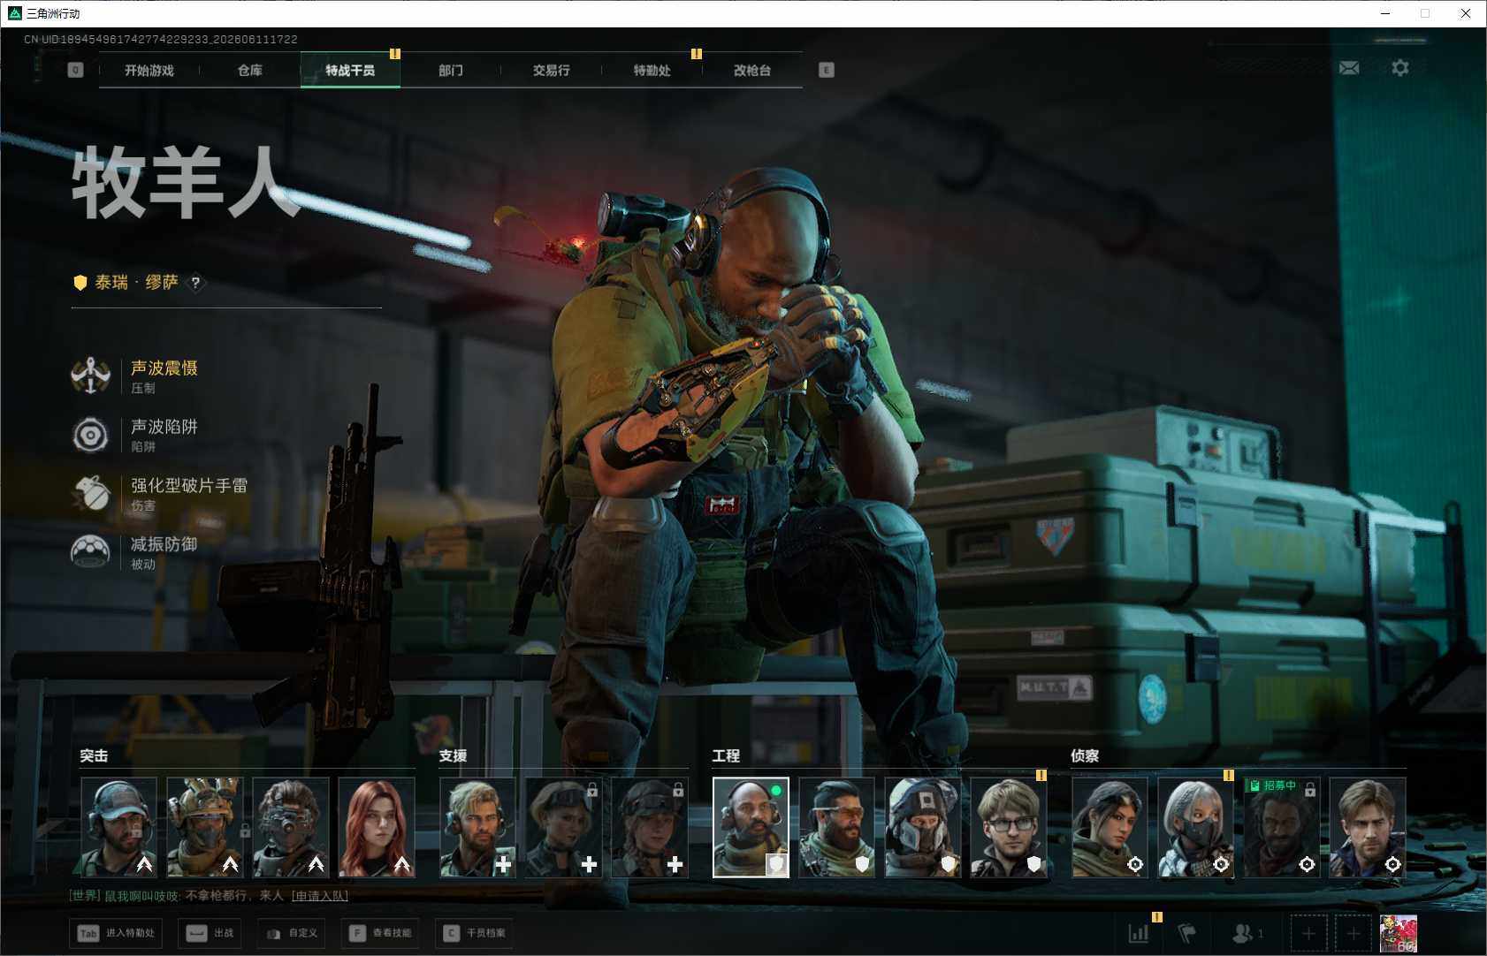Select the bespectacled young engineer operator
This screenshot has width=1487, height=956.
[x=1009, y=827]
